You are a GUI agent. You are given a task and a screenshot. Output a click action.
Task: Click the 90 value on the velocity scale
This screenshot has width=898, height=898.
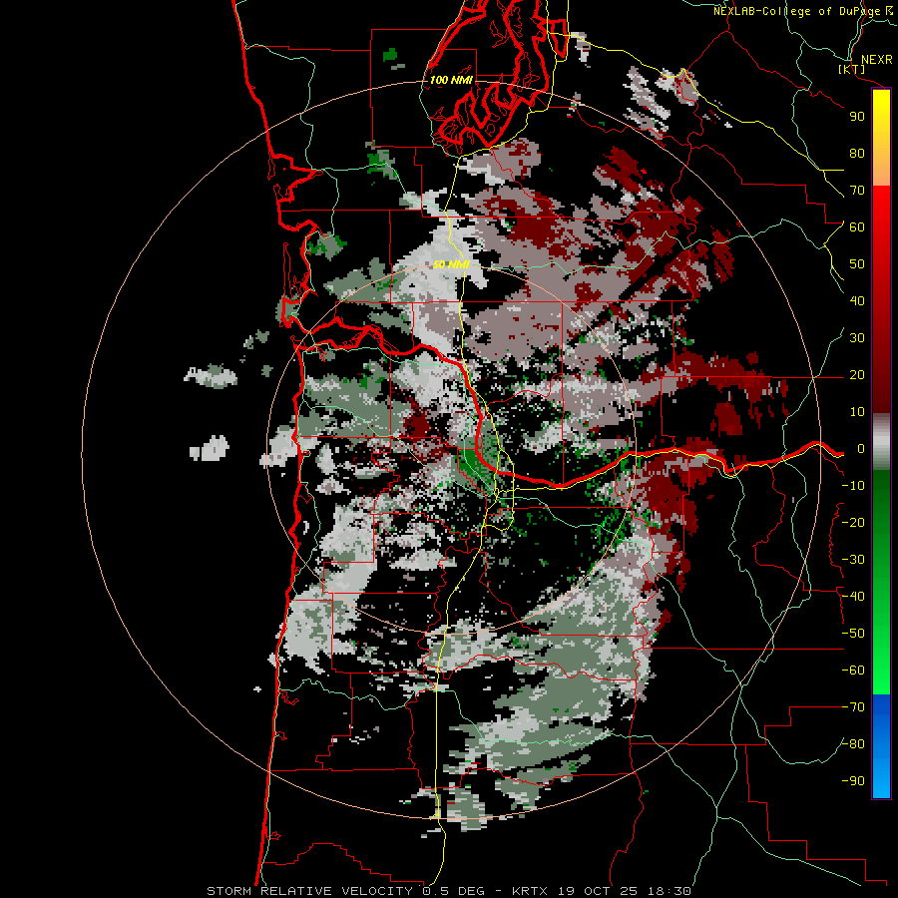click(x=857, y=117)
